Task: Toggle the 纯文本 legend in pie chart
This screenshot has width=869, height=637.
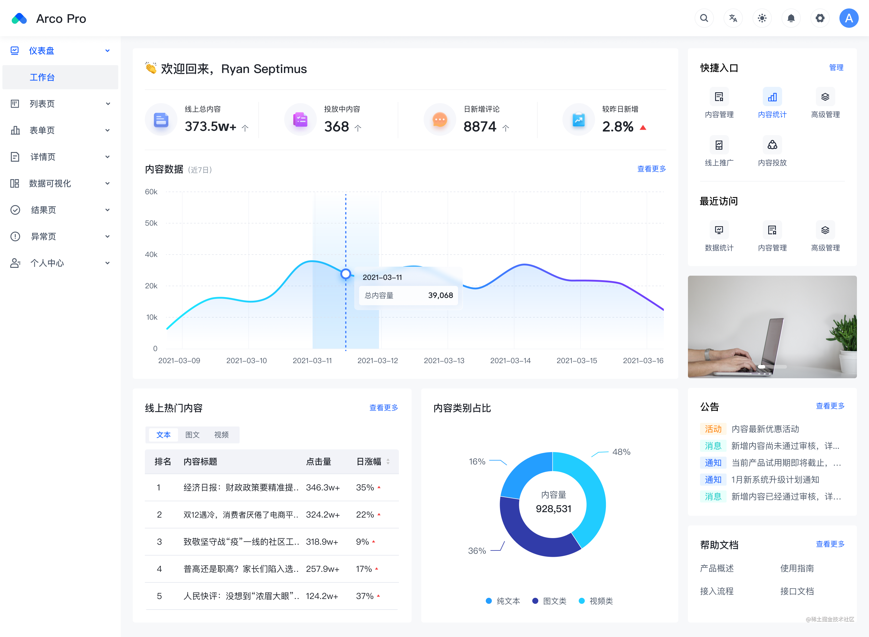Action: tap(503, 601)
